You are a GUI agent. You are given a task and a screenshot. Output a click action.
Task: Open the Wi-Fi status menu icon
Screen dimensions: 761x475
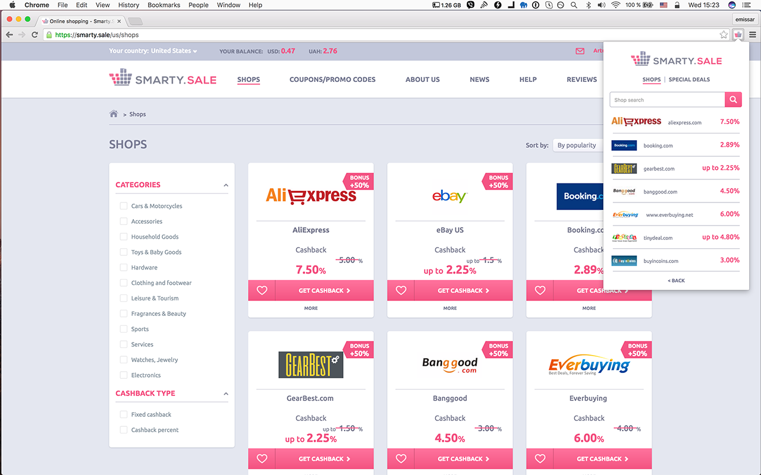[x=615, y=5]
